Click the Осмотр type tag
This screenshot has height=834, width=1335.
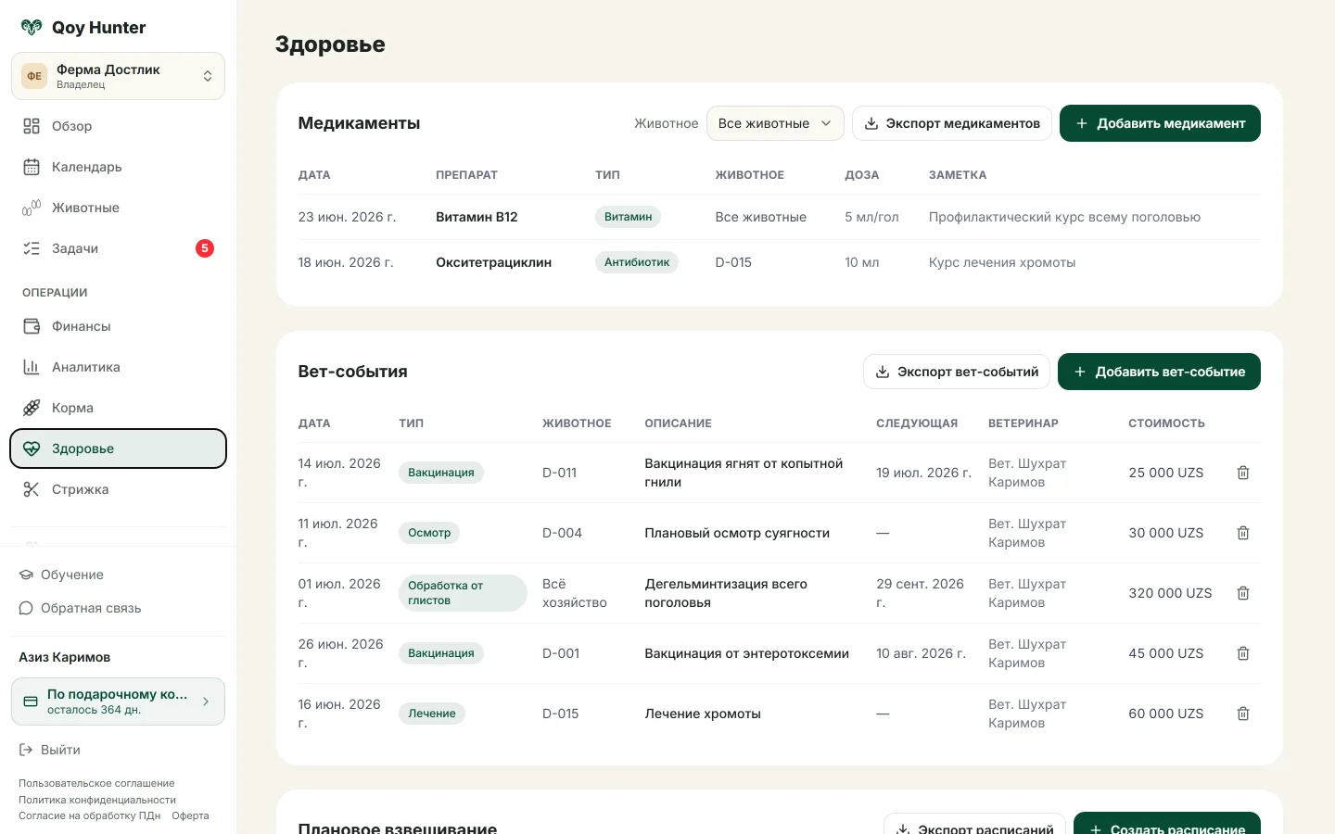(429, 533)
